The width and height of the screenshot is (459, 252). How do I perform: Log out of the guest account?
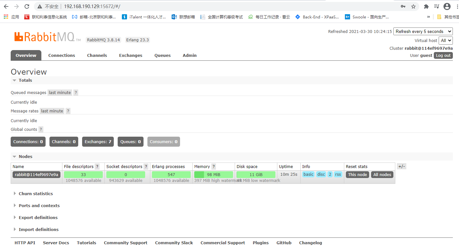[x=443, y=56]
